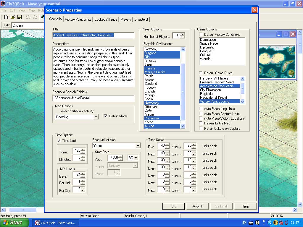Click the Undo toolbar icon
The width and height of the screenshot is (303, 227).
click(28, 17)
